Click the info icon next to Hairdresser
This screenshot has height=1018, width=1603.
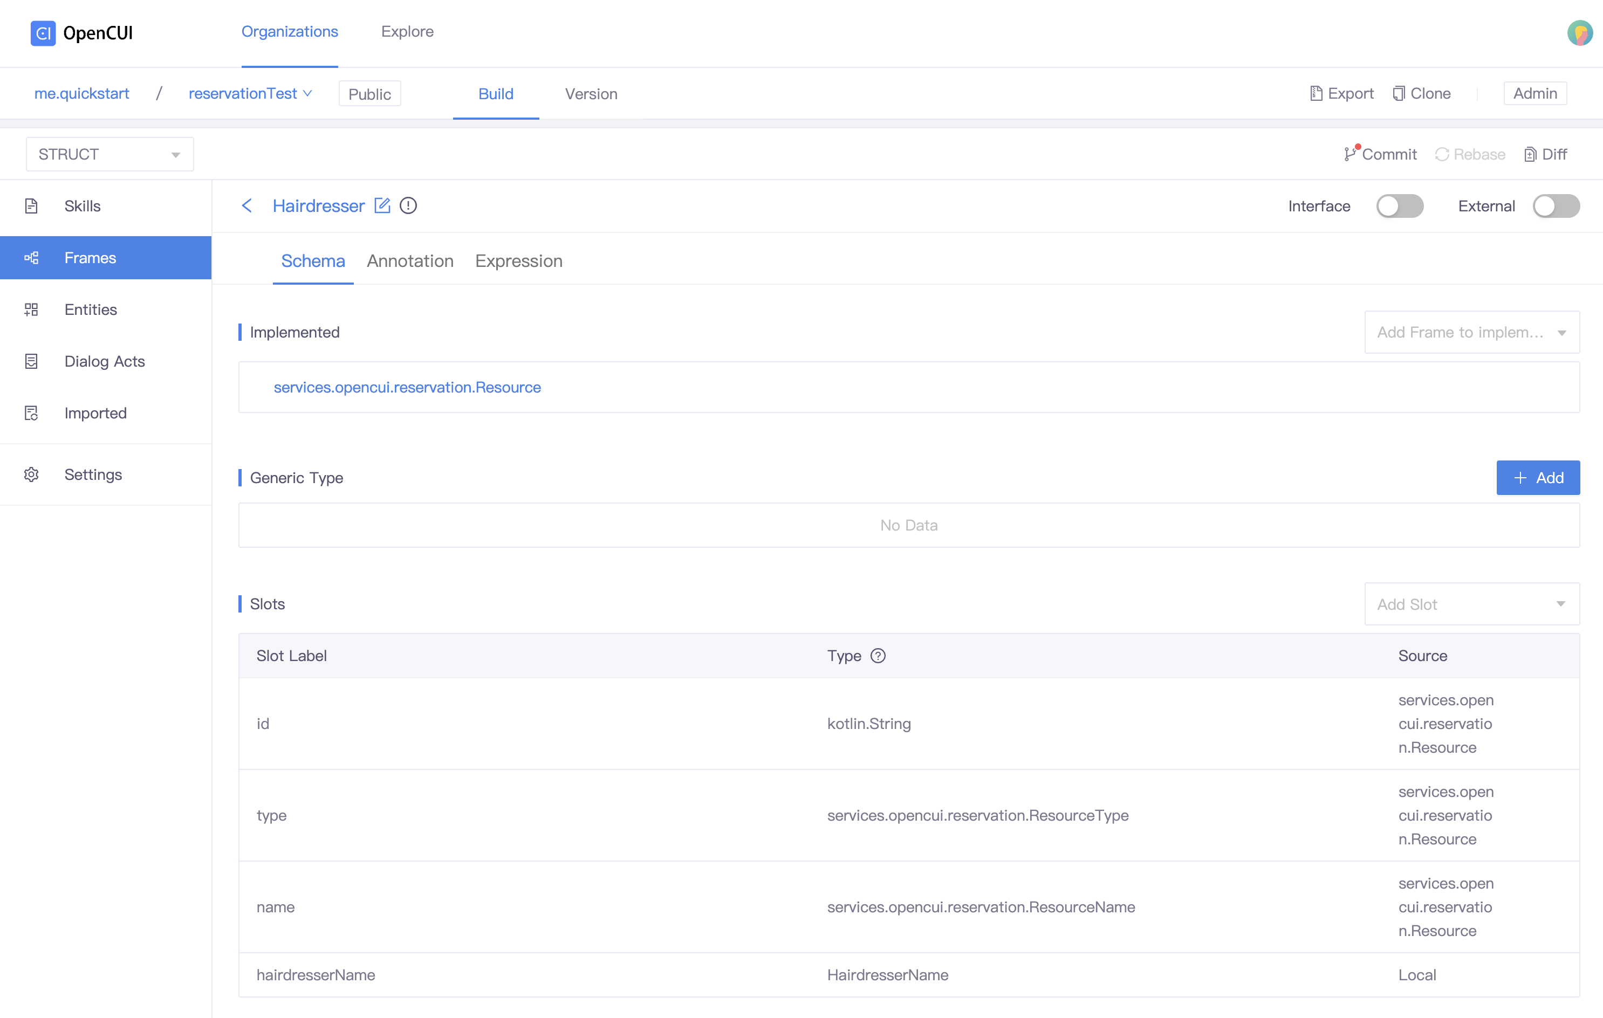click(408, 205)
